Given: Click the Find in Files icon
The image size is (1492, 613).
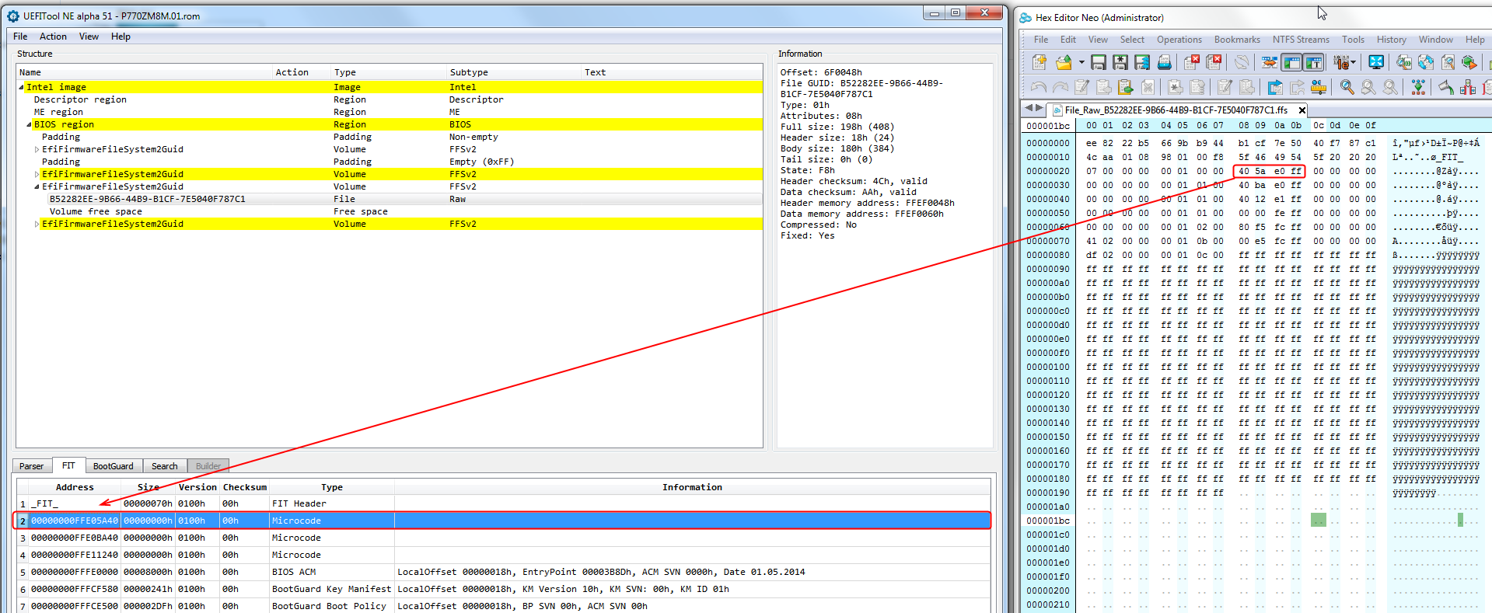Looking at the screenshot, I should pos(1448,62).
